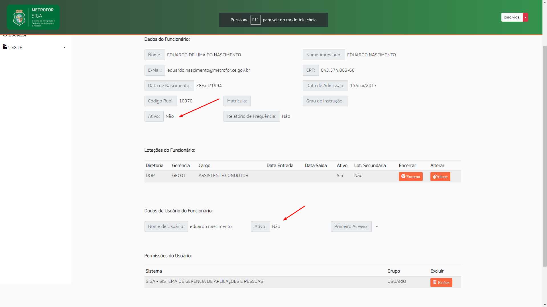Click the TESTE document icon in sidebar

[x=5, y=47]
